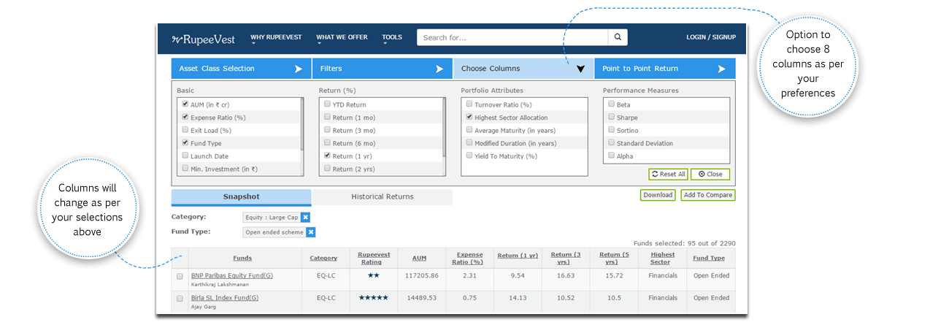
Task: Expand the Filters panel
Action: tap(383, 69)
